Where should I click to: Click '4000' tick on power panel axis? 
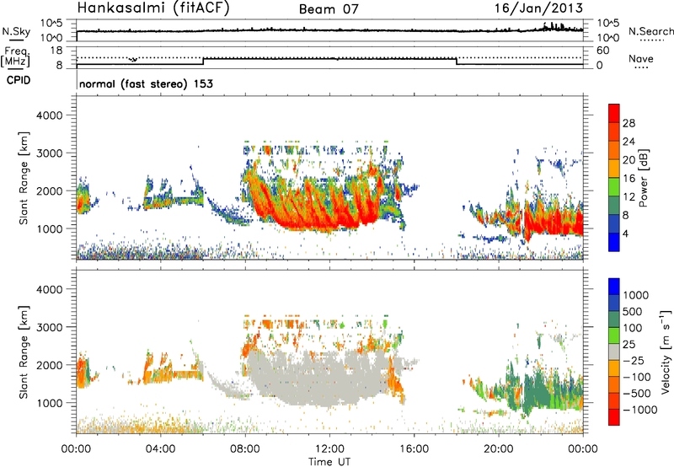(50, 115)
